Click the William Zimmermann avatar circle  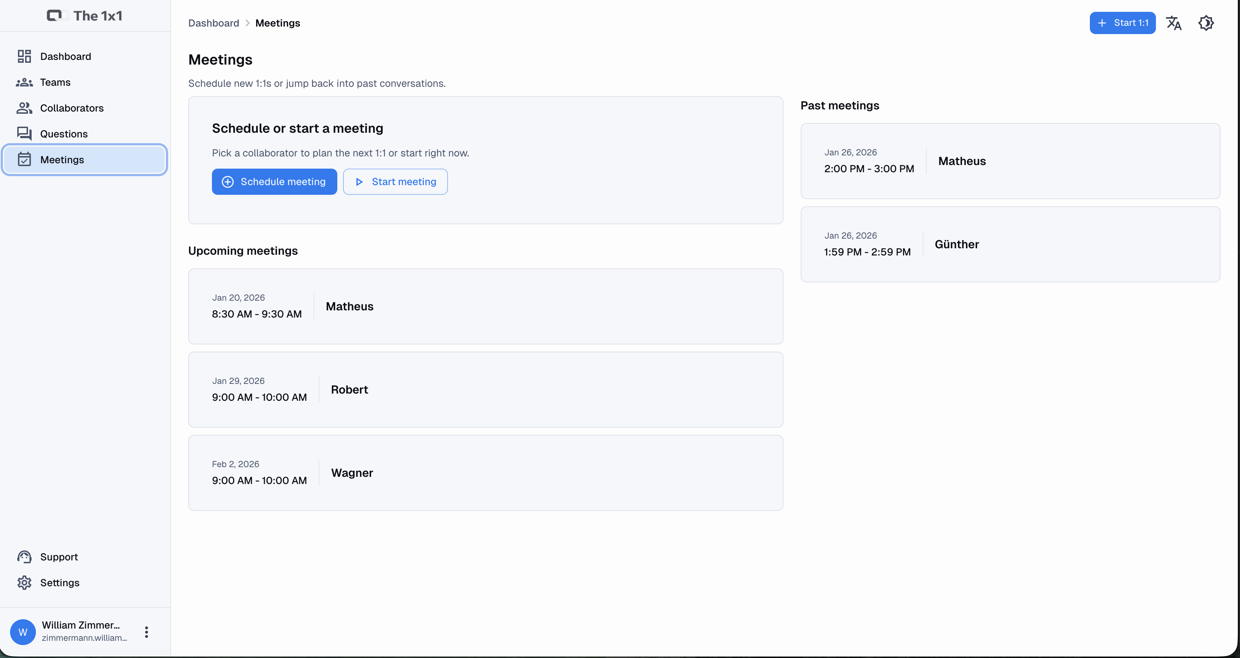[23, 632]
